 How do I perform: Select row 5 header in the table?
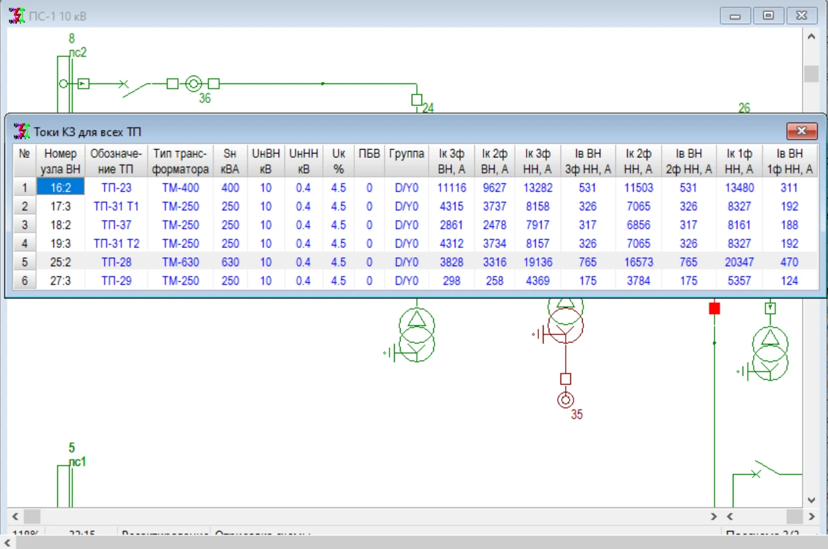tap(25, 262)
